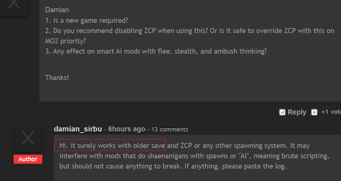Click the top commenter's avatar placeholder
341x181 pixels.
click(x=14, y=5)
